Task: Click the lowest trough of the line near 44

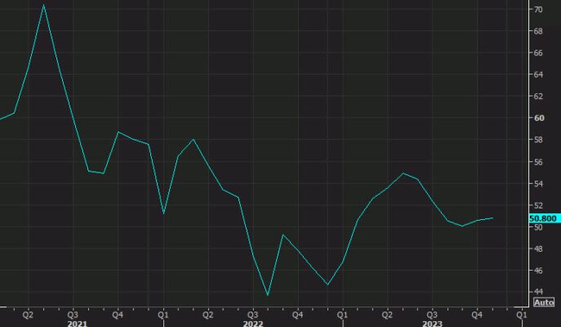Action: (x=268, y=295)
